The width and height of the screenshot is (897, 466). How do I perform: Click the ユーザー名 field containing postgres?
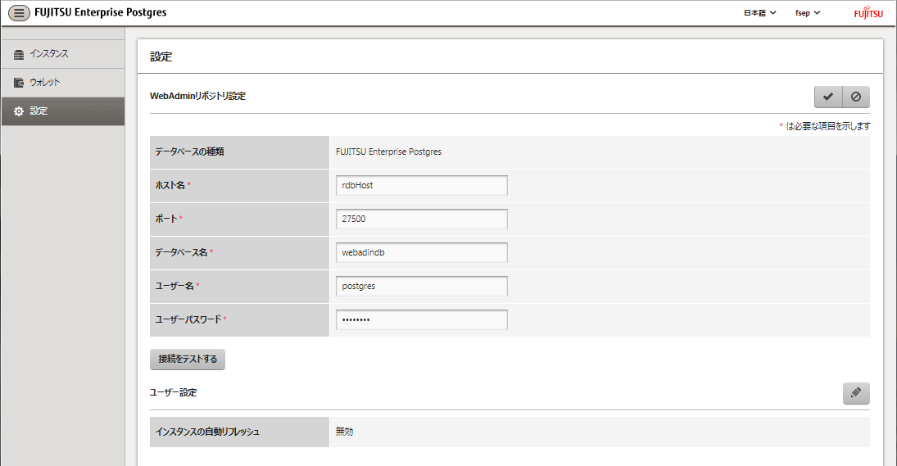(x=421, y=286)
